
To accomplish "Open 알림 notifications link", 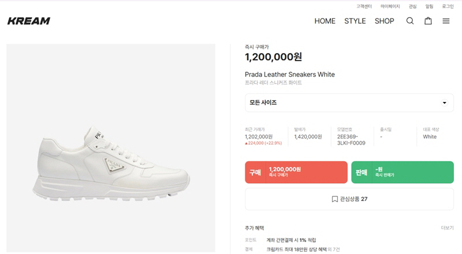I will [429, 6].
